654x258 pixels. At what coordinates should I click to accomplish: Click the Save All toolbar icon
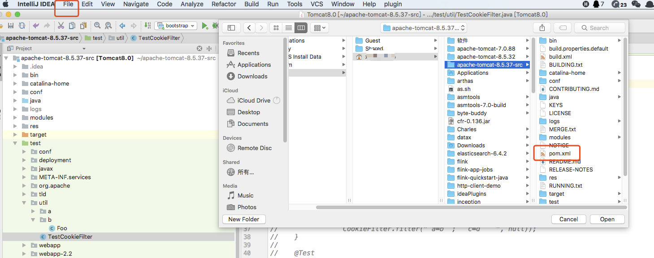coord(11,26)
